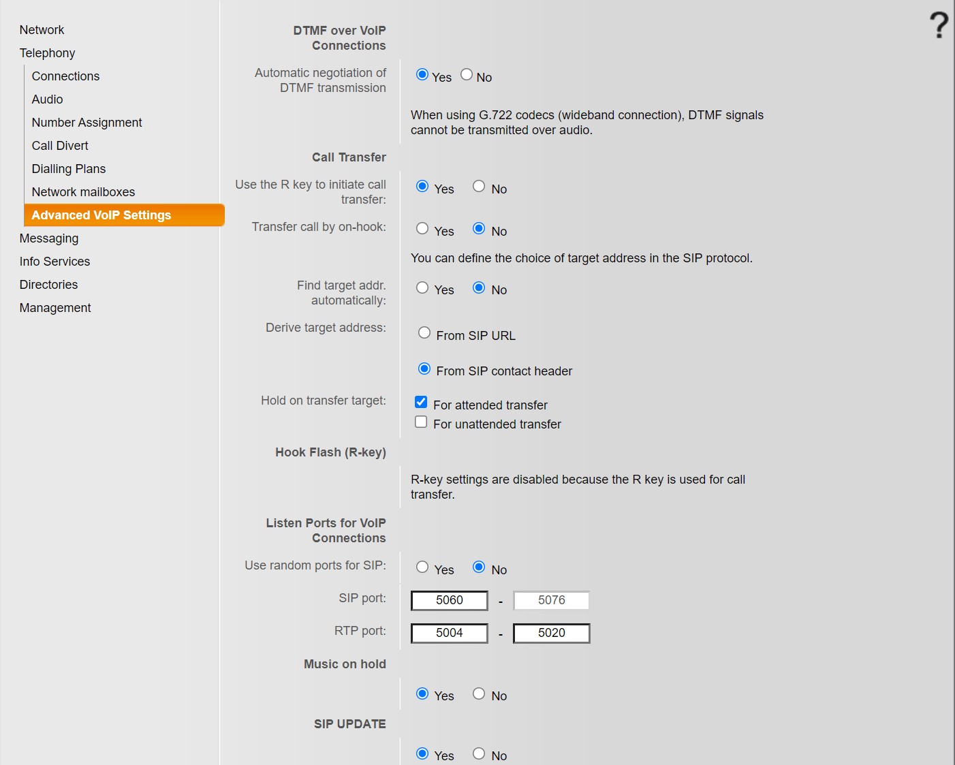Image resolution: width=955 pixels, height=765 pixels.
Task: Select From SIP URL option
Action: click(424, 333)
